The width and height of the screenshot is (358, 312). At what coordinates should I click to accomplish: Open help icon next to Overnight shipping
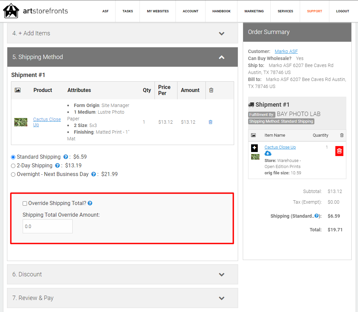point(93,174)
